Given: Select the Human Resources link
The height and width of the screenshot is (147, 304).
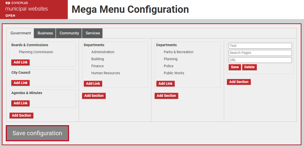Looking at the screenshot, I should tap(106, 73).
